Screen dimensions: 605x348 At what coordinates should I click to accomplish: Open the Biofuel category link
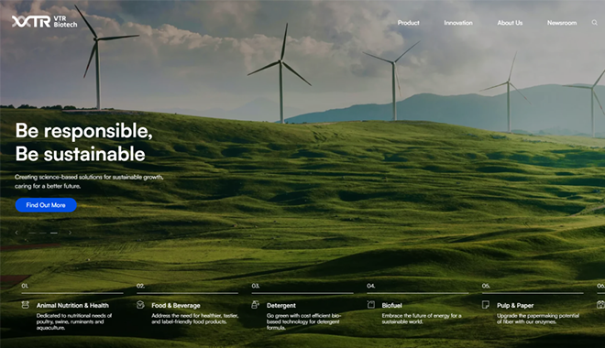click(392, 305)
